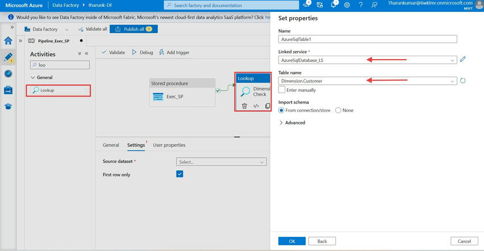The height and width of the screenshot is (251, 484).
Task: Expand the Advanced section
Action: coord(292,123)
